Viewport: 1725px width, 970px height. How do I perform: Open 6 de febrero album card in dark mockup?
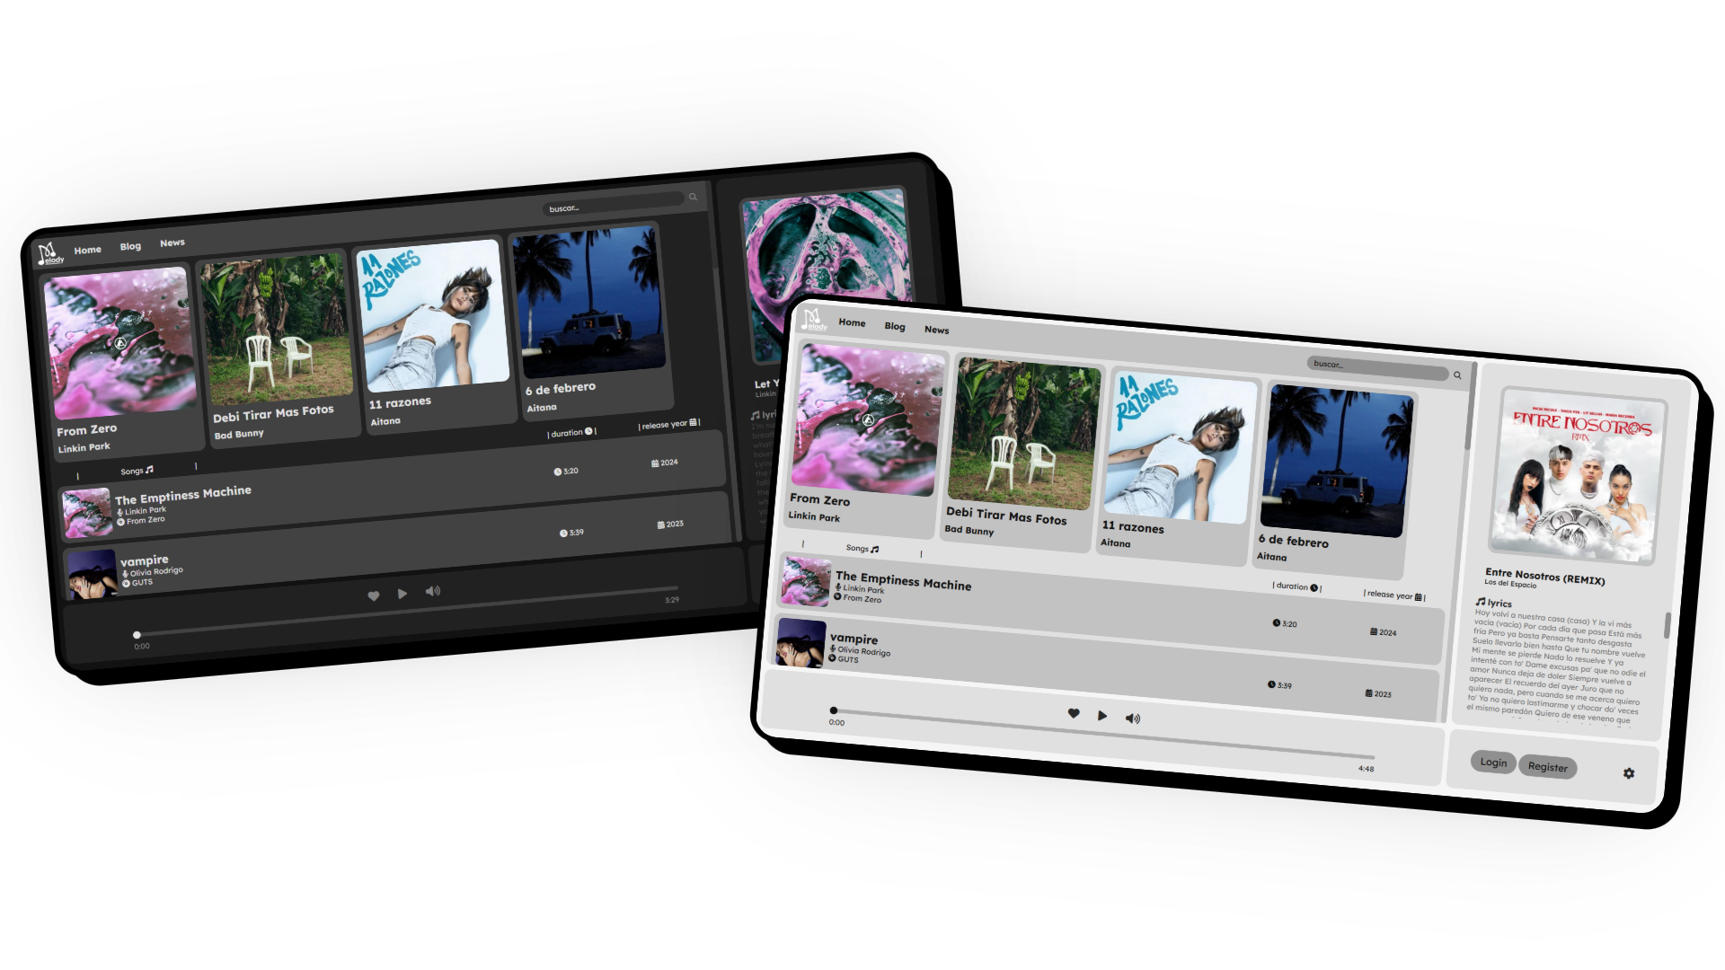coord(591,321)
